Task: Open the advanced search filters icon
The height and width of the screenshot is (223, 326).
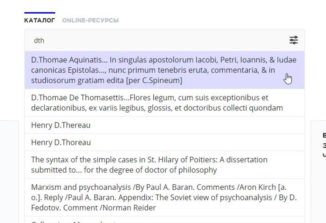Action: pos(293,40)
